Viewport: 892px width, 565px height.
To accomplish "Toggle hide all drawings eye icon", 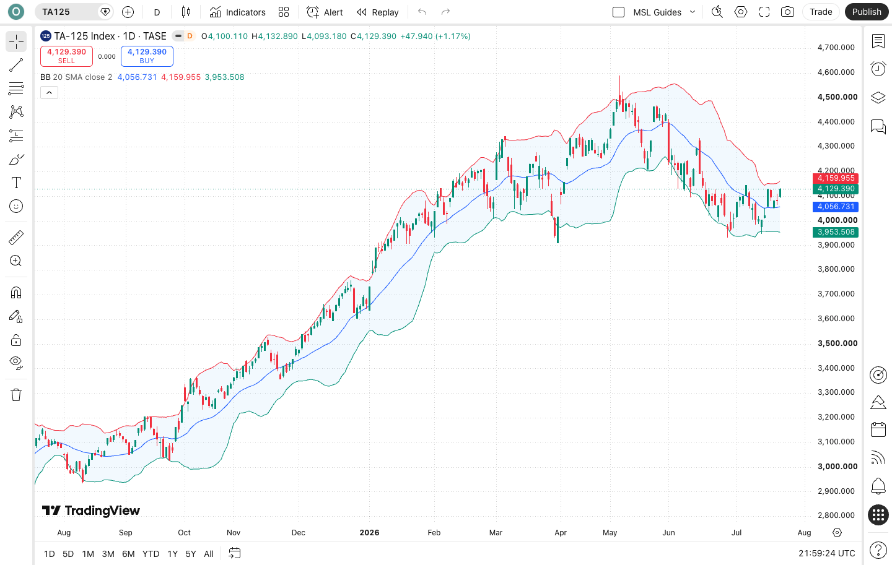I will coord(16,363).
